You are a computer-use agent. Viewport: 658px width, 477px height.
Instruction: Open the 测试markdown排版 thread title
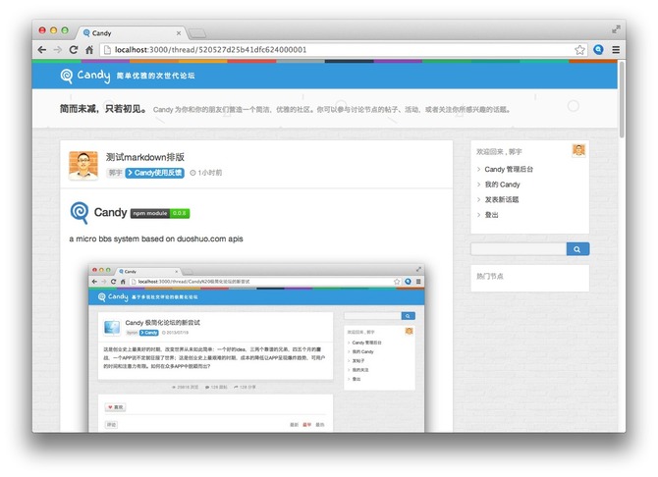tap(145, 157)
